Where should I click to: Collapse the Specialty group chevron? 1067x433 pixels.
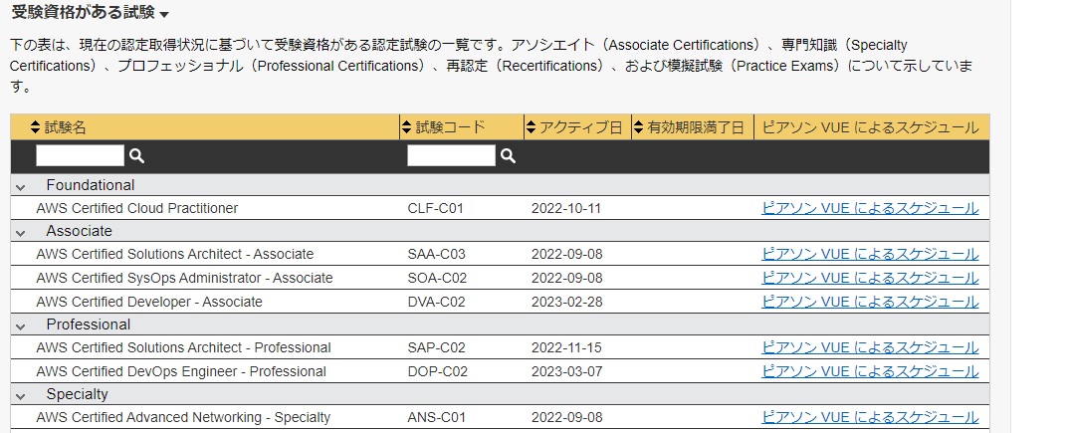pos(21,396)
